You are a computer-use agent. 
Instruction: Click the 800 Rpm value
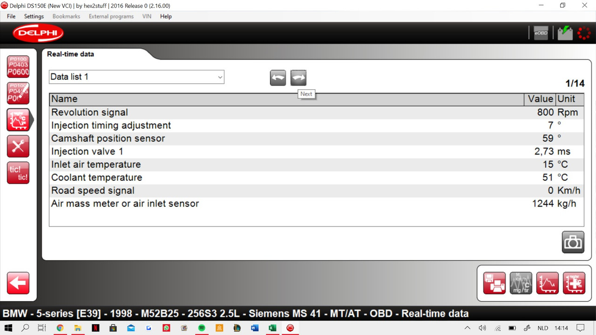point(557,112)
